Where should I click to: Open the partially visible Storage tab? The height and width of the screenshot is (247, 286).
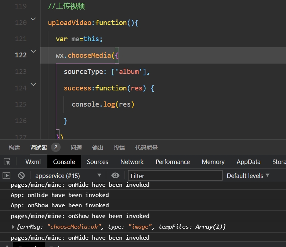[279, 162]
